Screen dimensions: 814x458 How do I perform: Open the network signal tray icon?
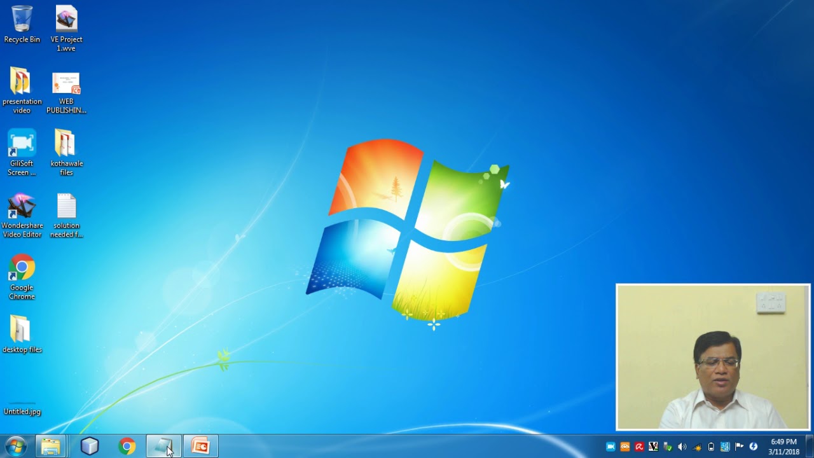[696, 447]
